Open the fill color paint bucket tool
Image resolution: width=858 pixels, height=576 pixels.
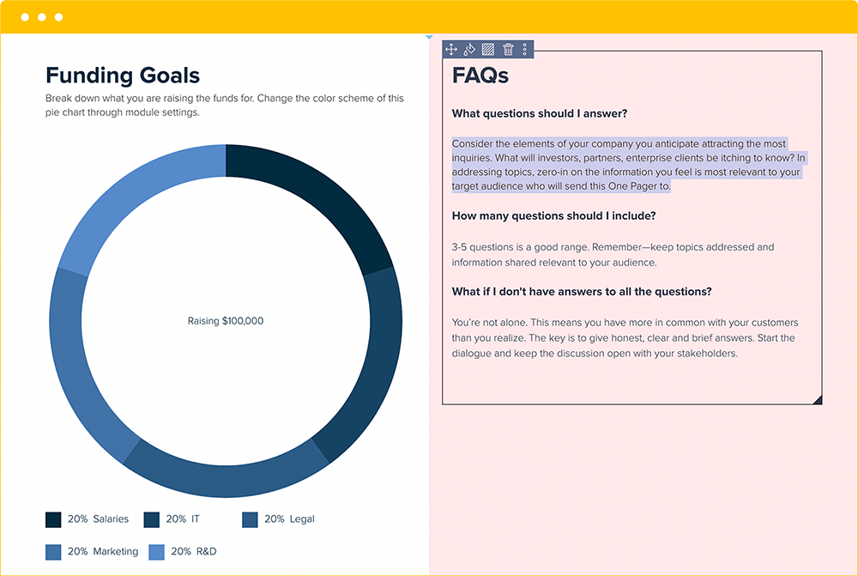point(468,49)
